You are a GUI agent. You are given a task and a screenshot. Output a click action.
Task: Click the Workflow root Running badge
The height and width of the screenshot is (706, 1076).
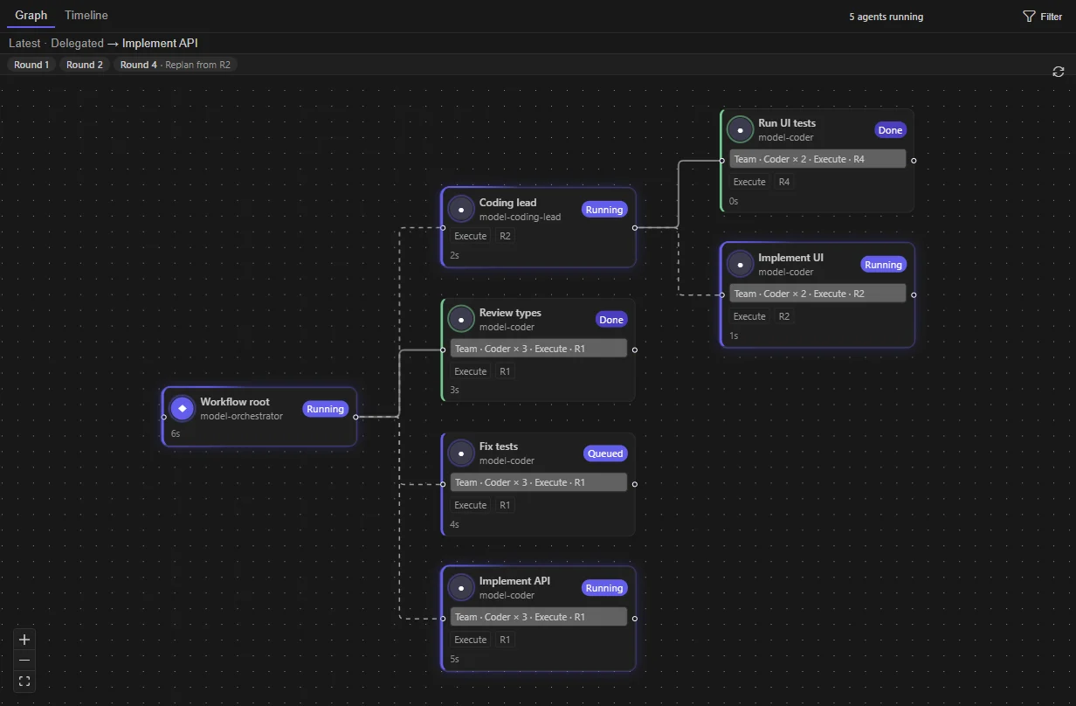(326, 409)
